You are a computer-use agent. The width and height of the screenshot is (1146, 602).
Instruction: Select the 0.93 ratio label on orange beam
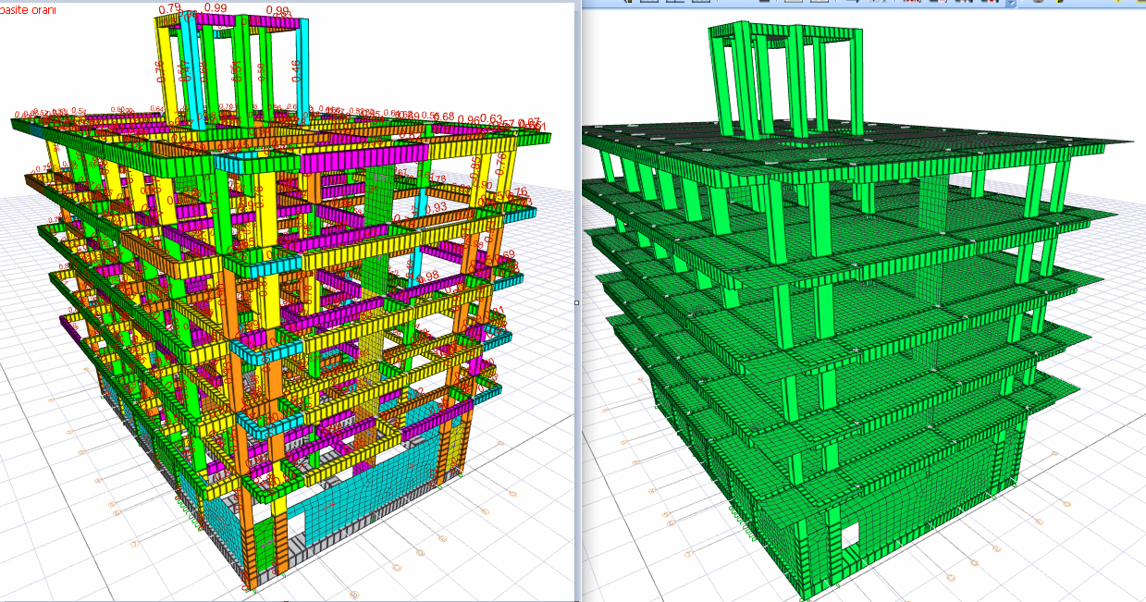[437, 209]
